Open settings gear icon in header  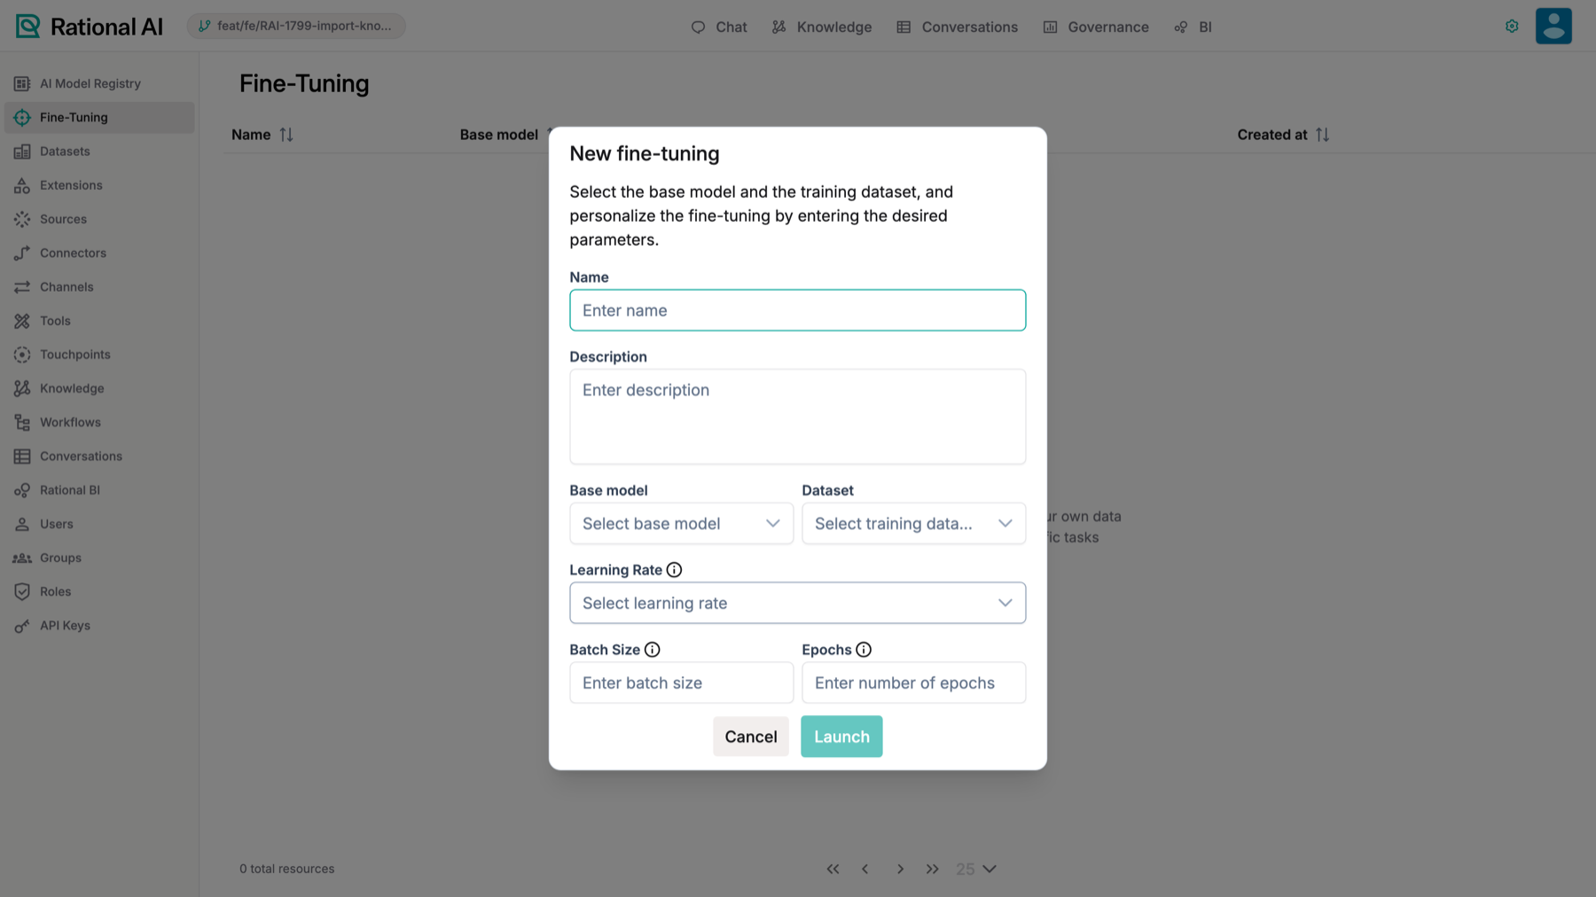1512,27
